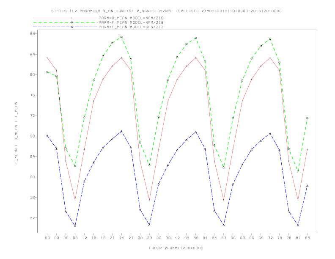Click x-axis forecast hour label 09
The image size is (335, 259).
(x=75, y=238)
